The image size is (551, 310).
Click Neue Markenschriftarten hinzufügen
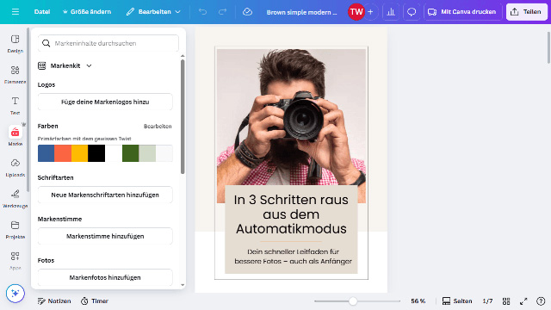(105, 195)
